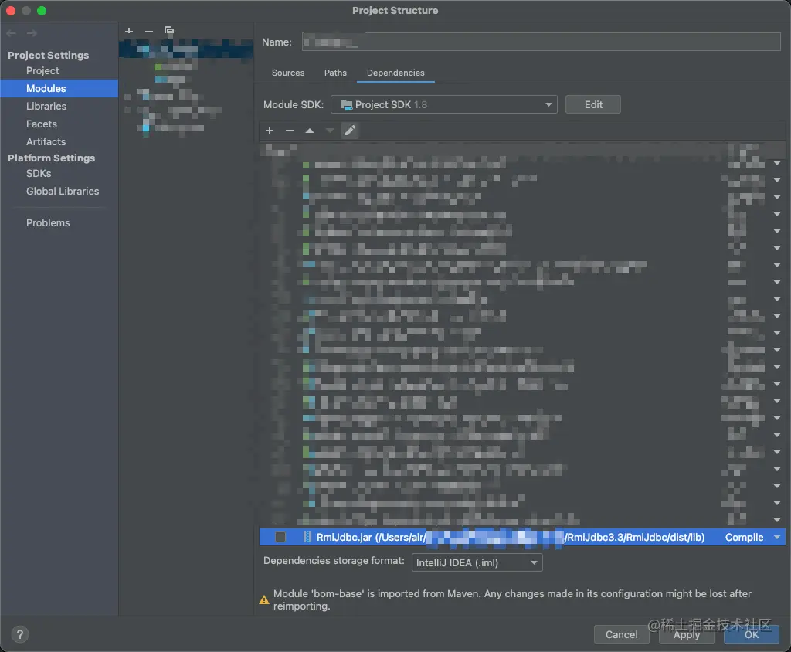Open the Module SDK dropdown
This screenshot has height=652, width=791.
(x=444, y=104)
